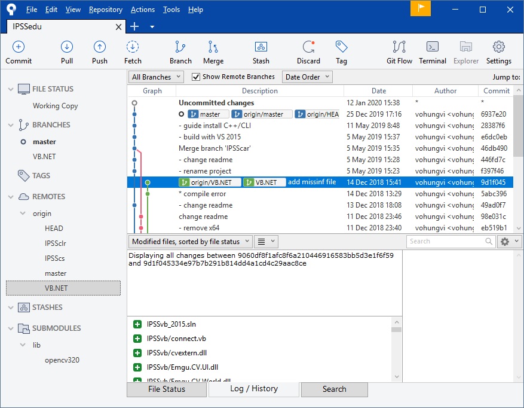Open the Modified files sort dropdown
Viewport: 524px width, 408px height.
pos(190,241)
